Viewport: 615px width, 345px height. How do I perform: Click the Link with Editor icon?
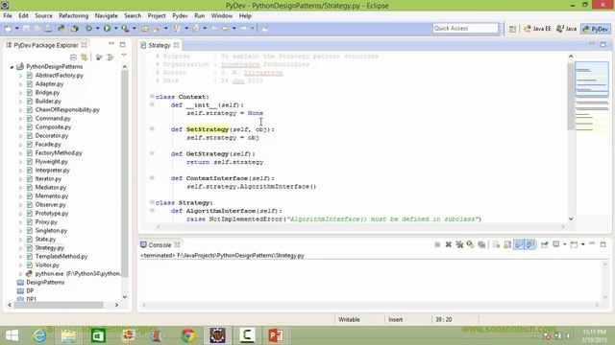tap(84, 57)
